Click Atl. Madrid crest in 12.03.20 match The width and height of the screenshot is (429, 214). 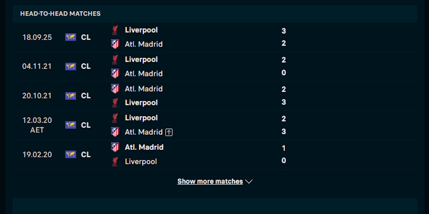tap(115, 132)
